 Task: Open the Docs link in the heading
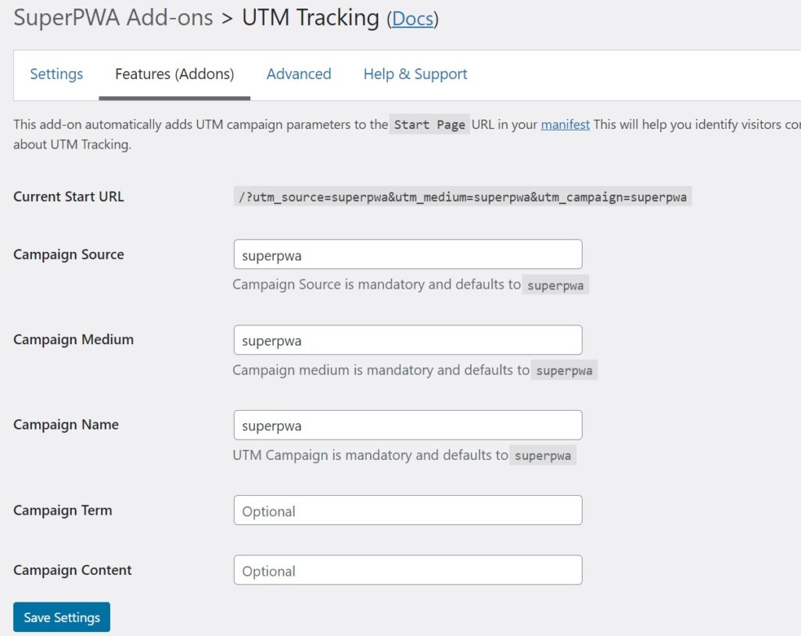412,19
